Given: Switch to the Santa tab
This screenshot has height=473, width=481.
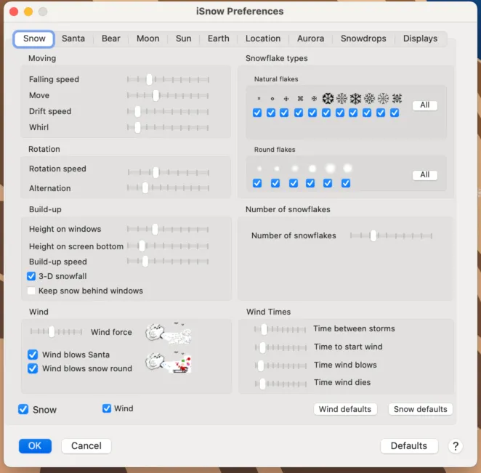Looking at the screenshot, I should click(x=73, y=39).
